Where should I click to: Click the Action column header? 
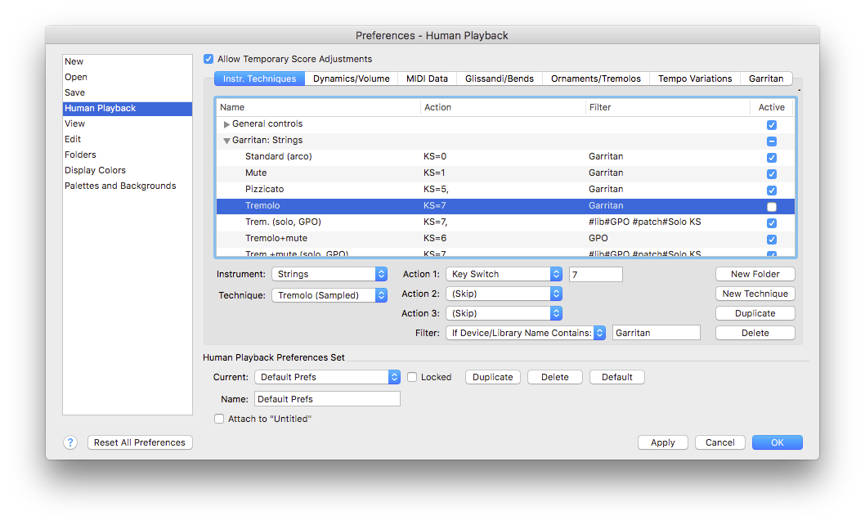click(x=503, y=107)
